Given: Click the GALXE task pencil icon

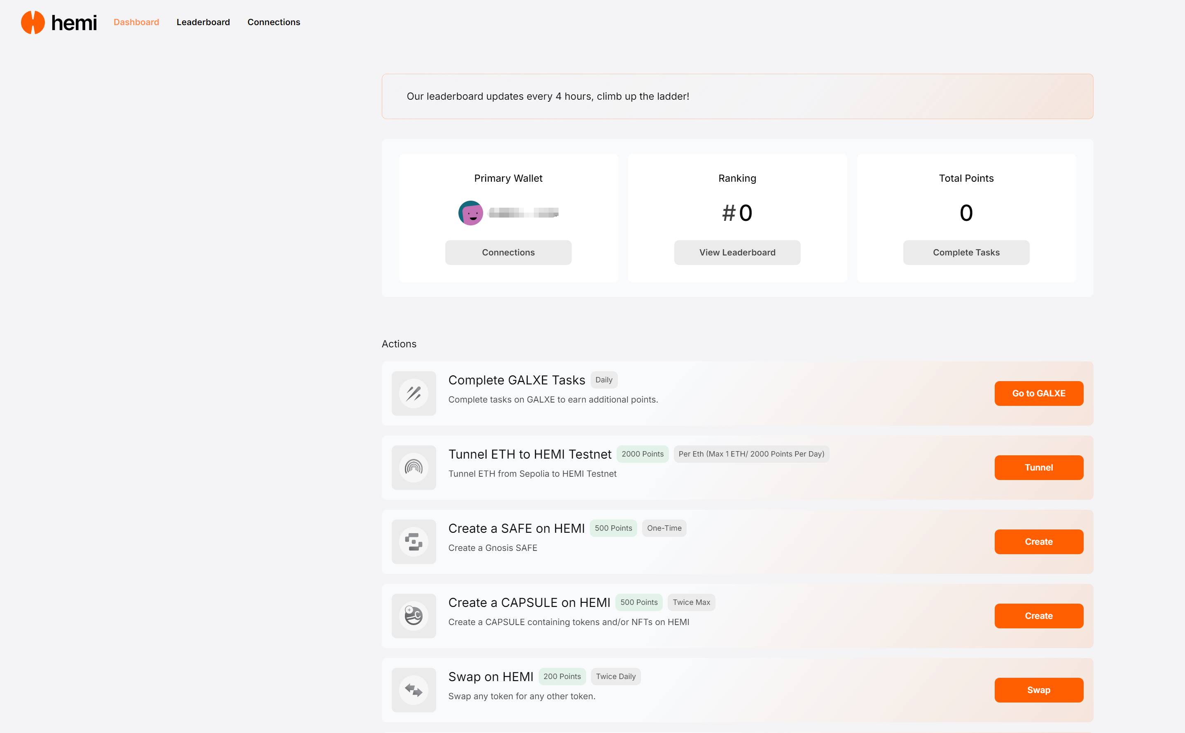Looking at the screenshot, I should pos(413,393).
